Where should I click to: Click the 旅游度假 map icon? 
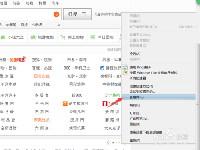[x=33, y=37]
